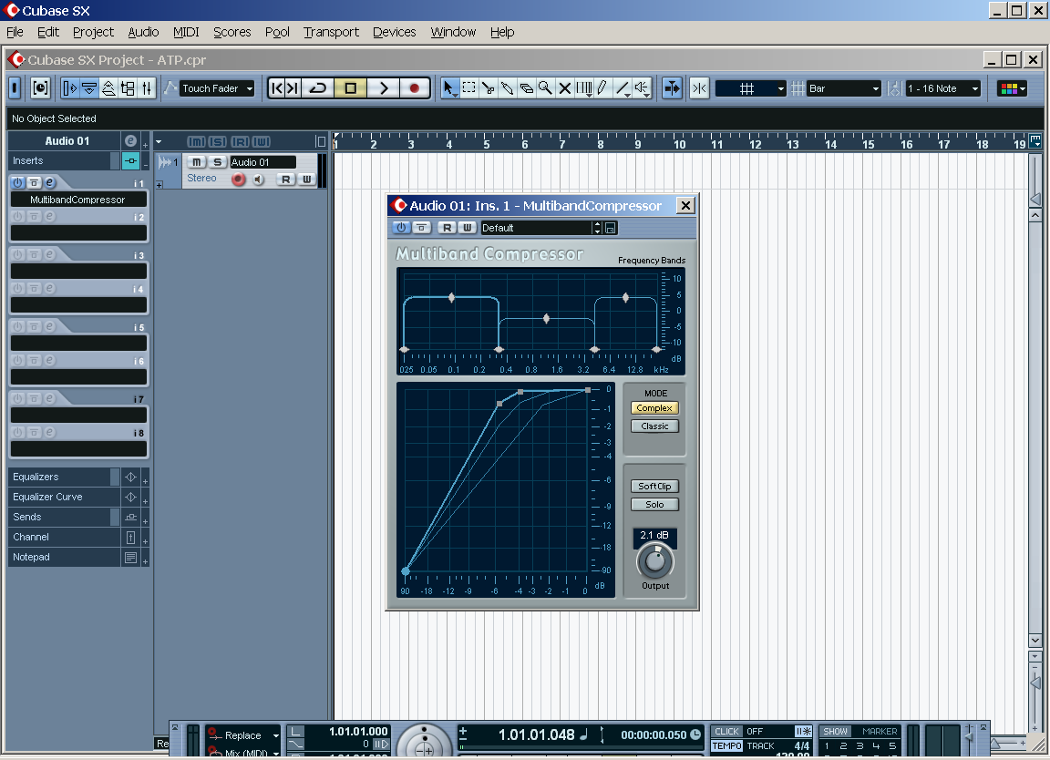Click the MultibandCompressor insert slot
Viewport: 1050px width, 760px height.
pyautogui.click(x=78, y=200)
